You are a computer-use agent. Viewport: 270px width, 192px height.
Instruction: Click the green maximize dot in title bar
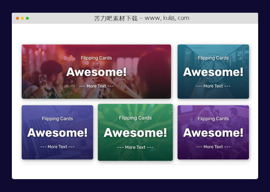coord(27,18)
